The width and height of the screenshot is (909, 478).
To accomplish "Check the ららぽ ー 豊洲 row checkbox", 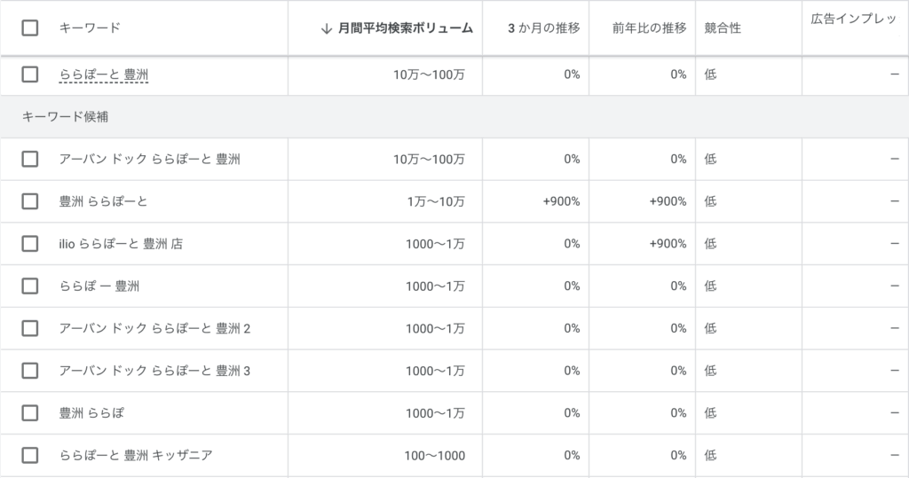I will 30,286.
